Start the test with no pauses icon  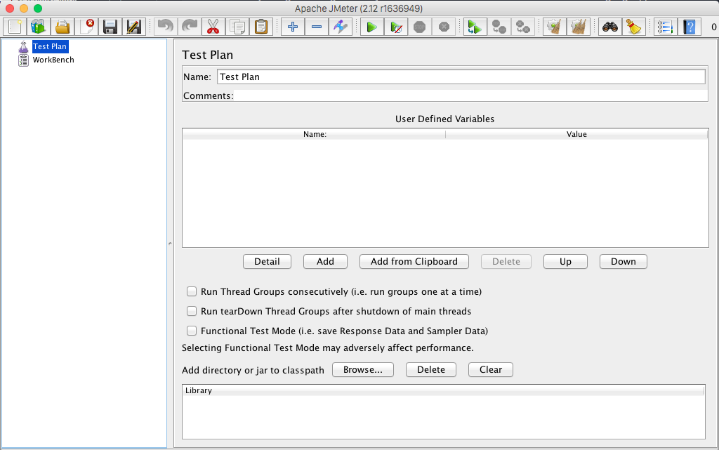click(x=396, y=27)
